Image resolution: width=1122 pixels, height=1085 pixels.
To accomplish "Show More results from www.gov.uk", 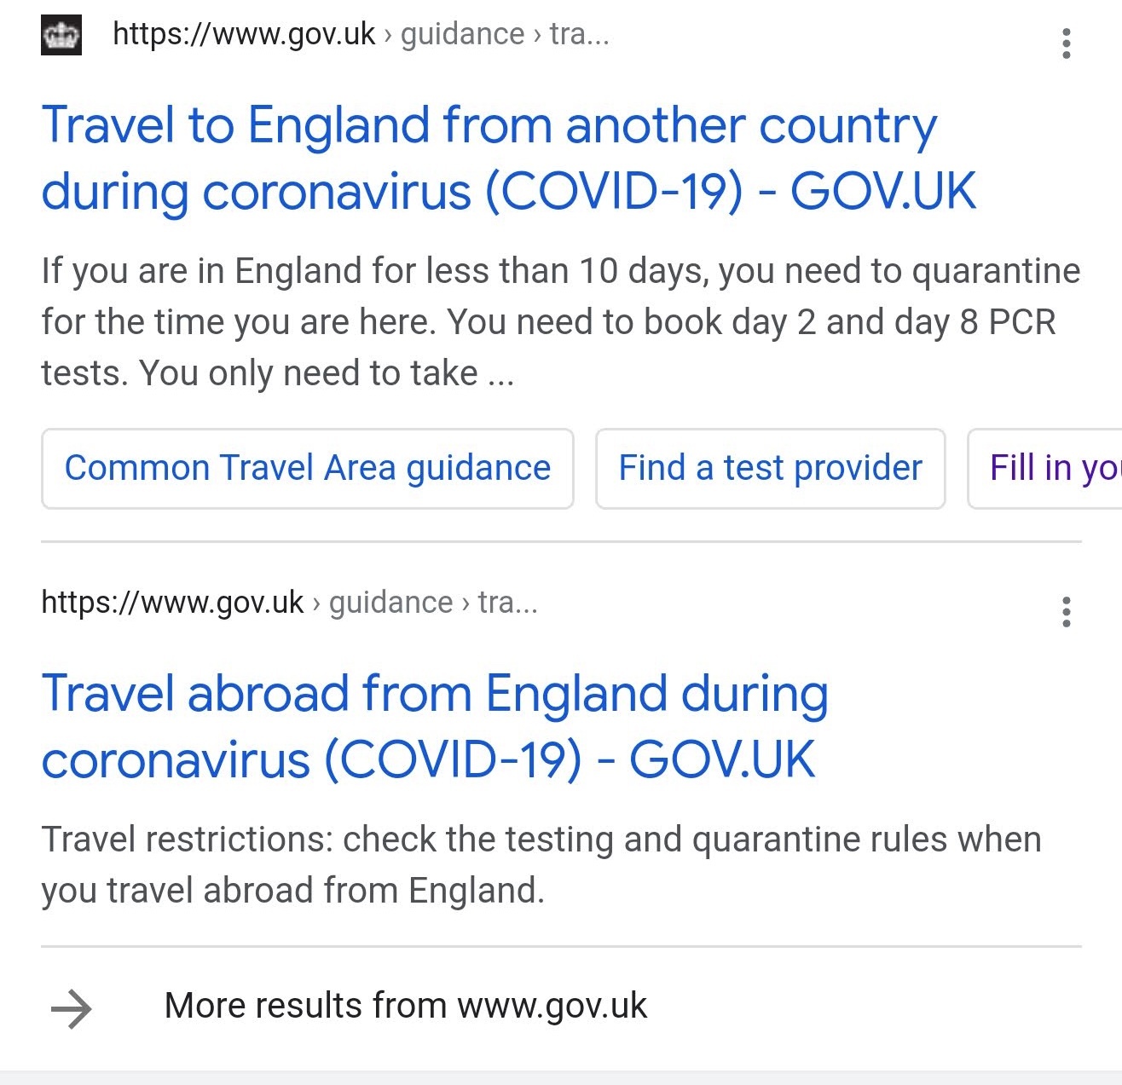I will [405, 1006].
